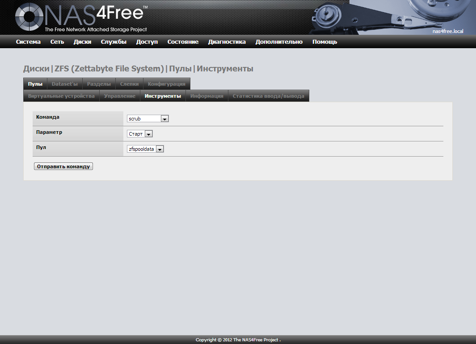Viewport: 476px width, 344px height.
Task: Open the Состояние menu
Action: 183,42
